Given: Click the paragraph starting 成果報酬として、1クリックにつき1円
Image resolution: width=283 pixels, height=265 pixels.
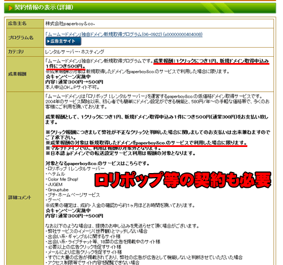Looking at the screenshot, I should [157, 120].
